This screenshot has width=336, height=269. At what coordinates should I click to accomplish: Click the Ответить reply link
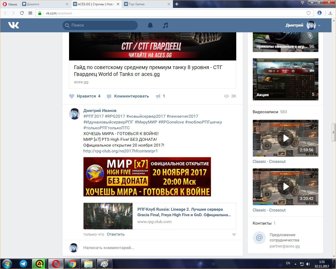(x=115, y=234)
